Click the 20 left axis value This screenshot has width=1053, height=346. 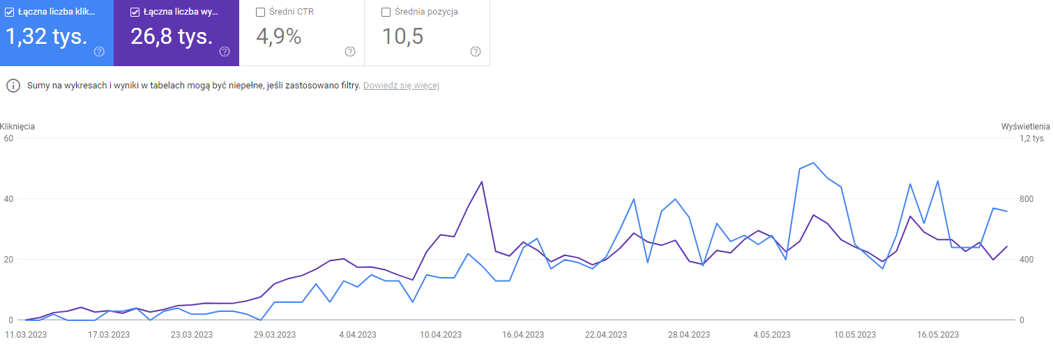click(x=9, y=260)
